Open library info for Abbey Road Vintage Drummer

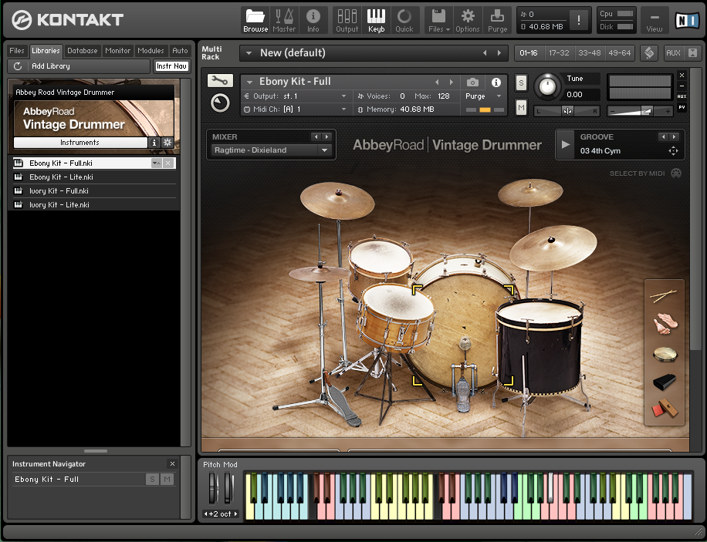point(154,143)
